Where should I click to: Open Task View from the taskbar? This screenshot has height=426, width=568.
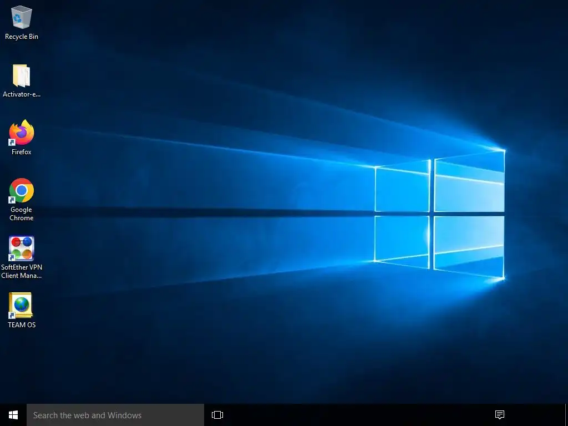click(217, 415)
